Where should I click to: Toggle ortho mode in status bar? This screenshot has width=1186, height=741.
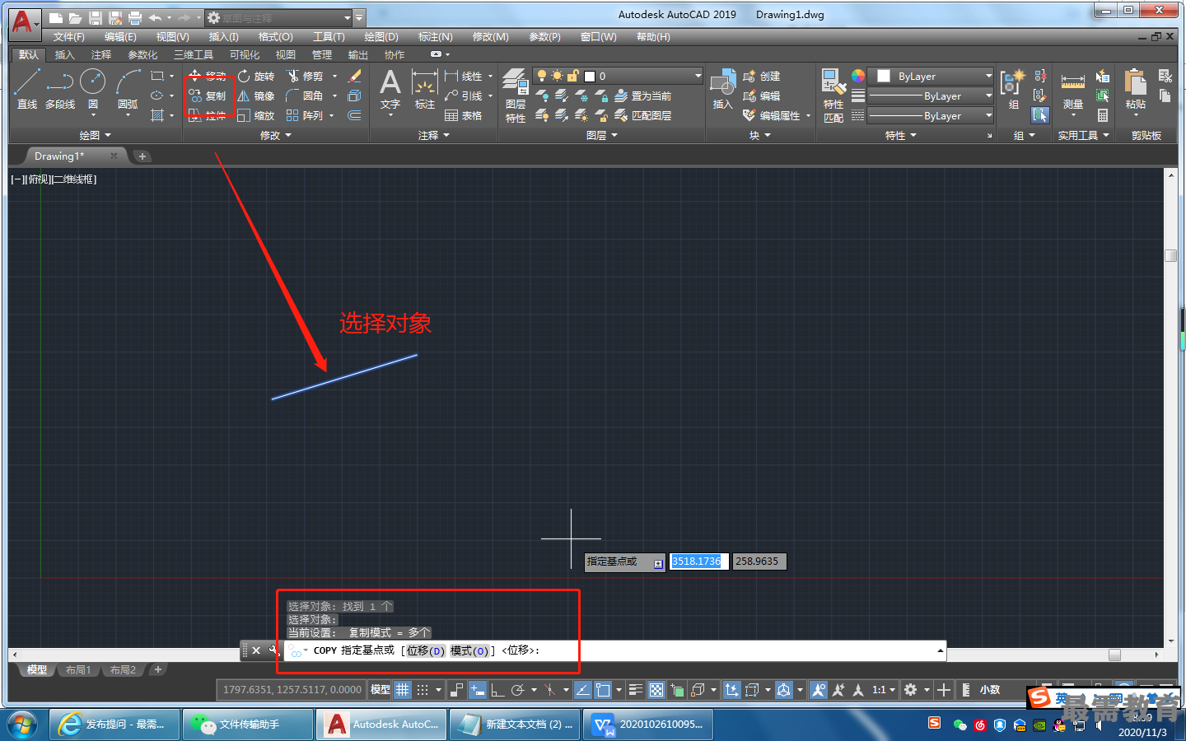498,690
